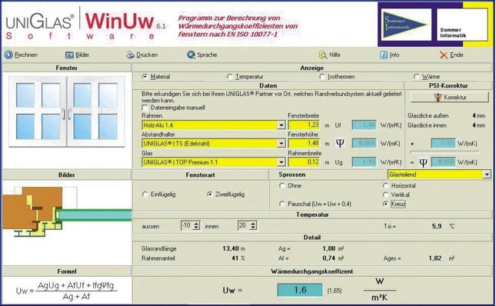Click the Fenster panel header

(66, 68)
